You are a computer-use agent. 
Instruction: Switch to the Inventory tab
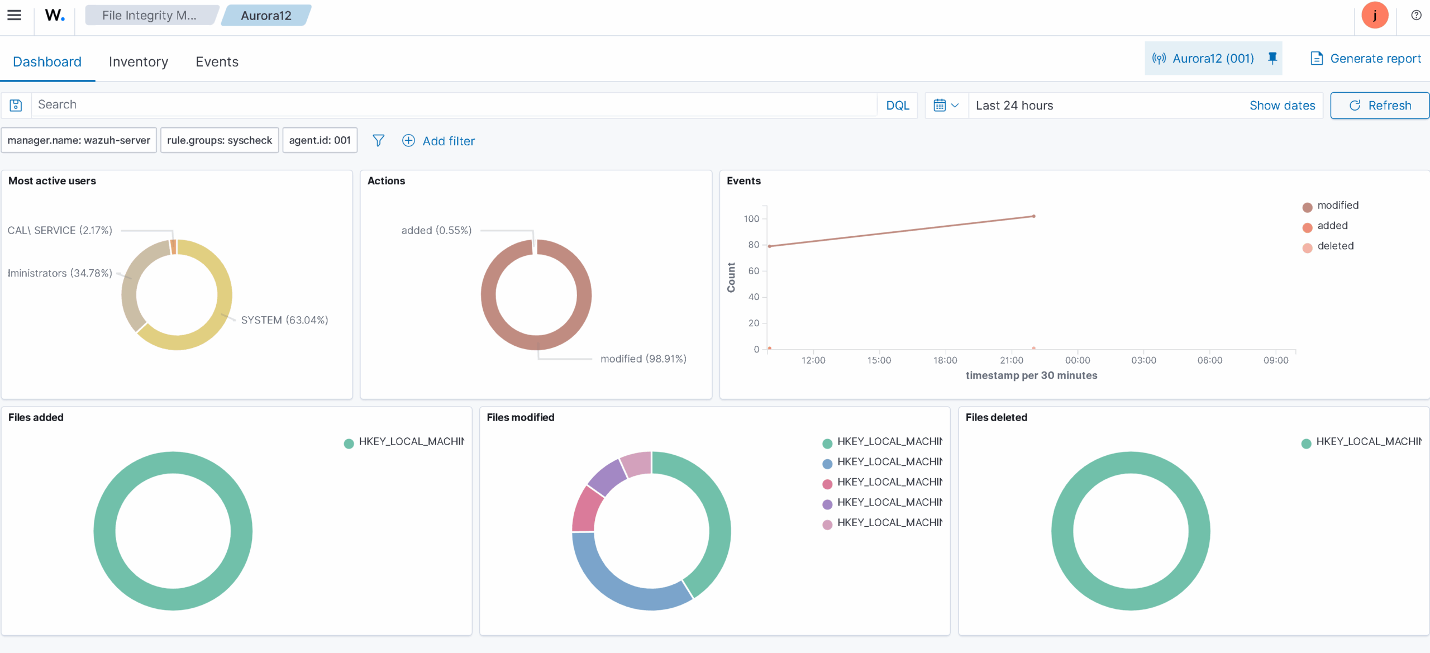pos(138,61)
